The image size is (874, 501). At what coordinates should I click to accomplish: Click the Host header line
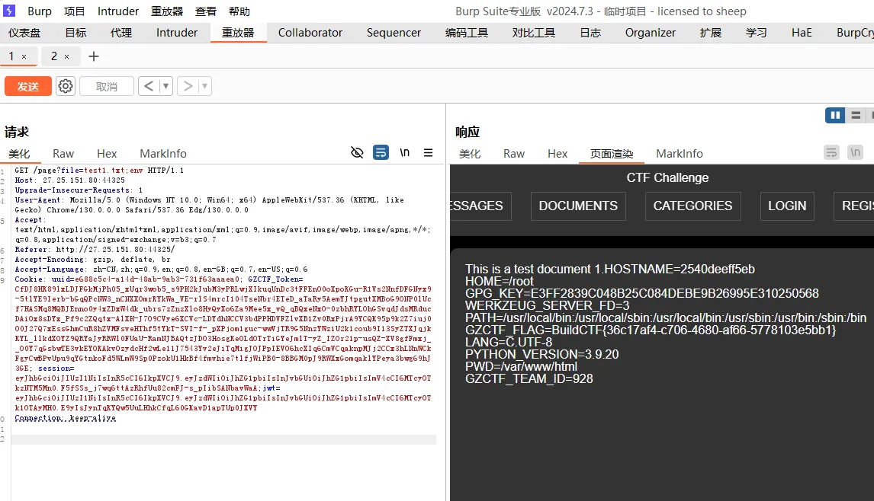[x=69, y=180]
